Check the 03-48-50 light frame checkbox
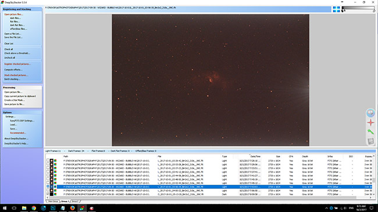378x212 pixels. click(x=48, y=180)
